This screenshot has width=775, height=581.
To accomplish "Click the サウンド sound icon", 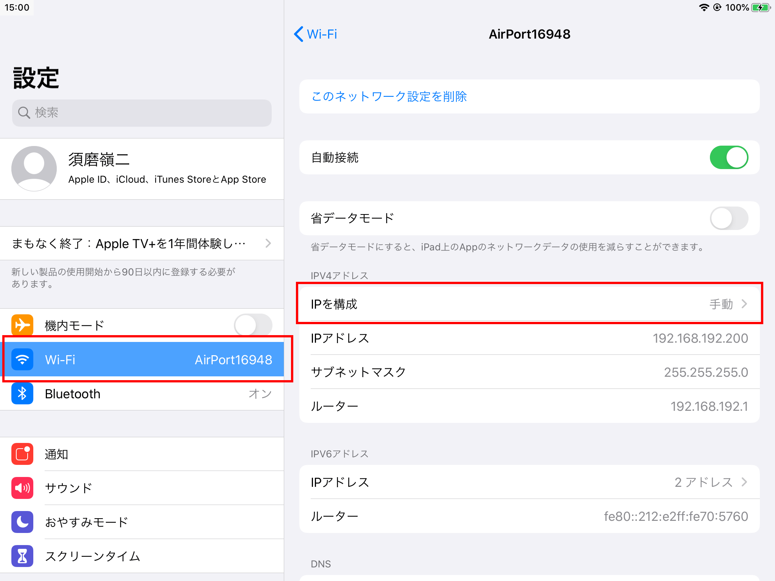I will [22, 488].
